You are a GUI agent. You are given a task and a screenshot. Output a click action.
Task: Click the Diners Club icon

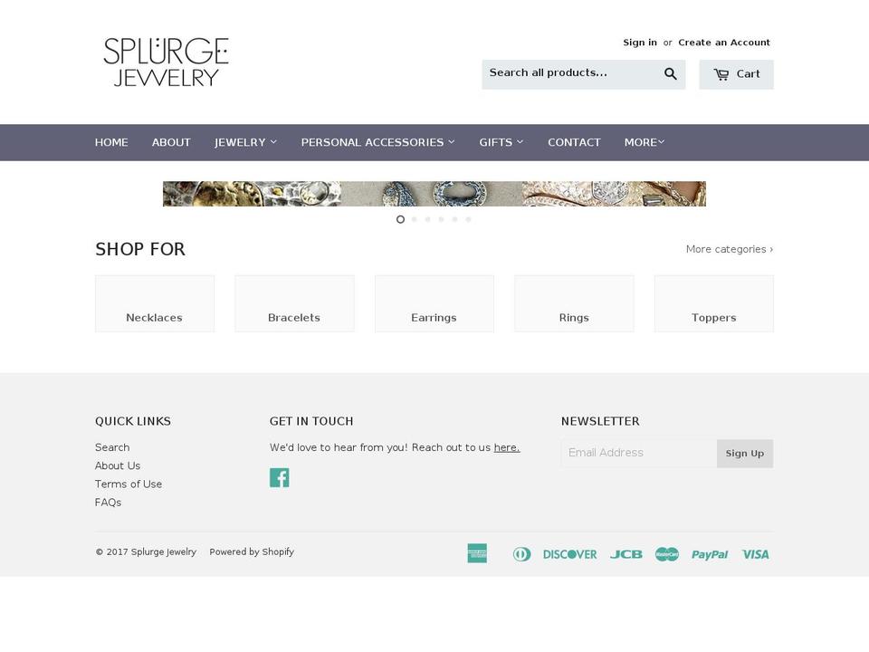[522, 553]
